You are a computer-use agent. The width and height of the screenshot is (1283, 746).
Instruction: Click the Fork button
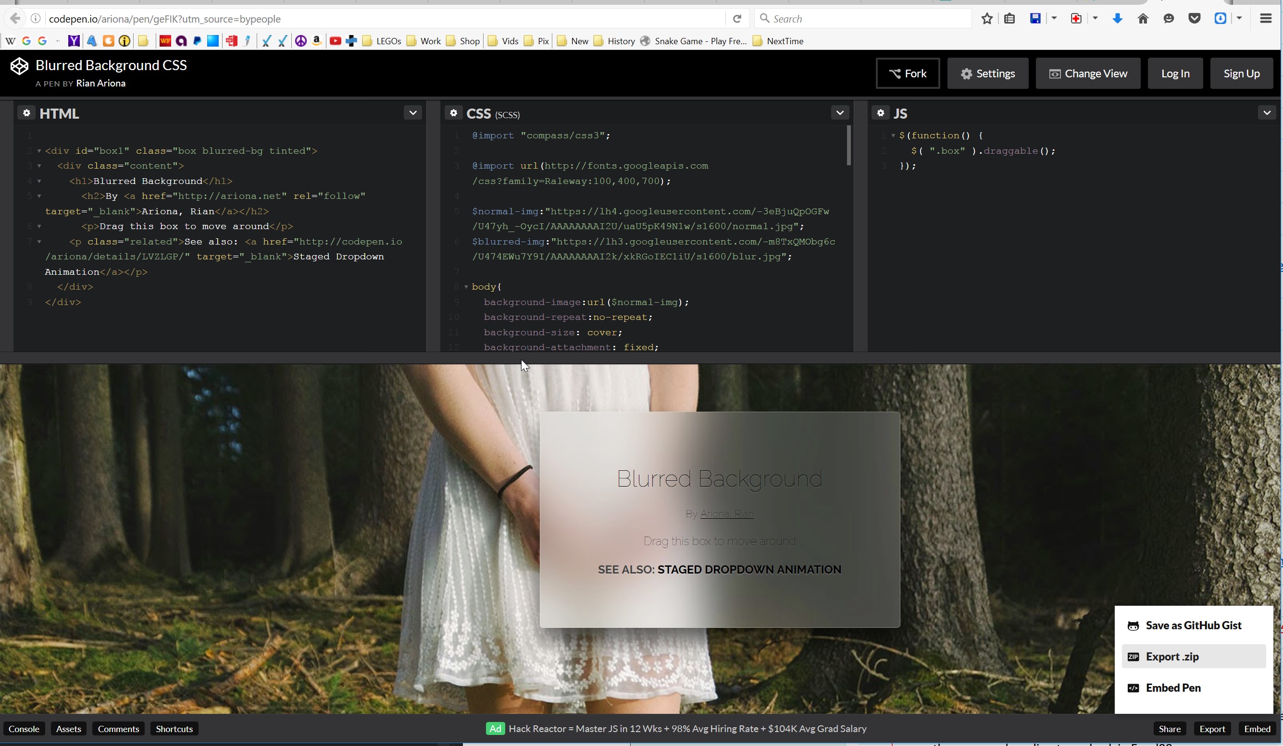907,73
